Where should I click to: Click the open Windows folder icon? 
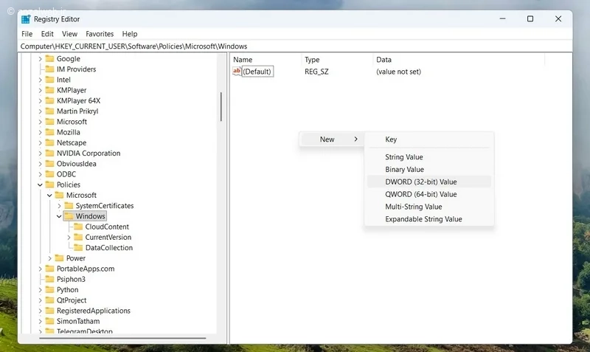[69, 216]
